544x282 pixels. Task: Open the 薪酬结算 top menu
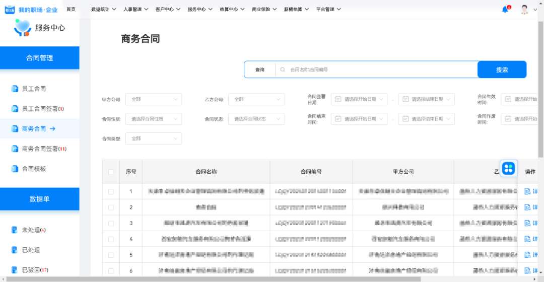coord(296,10)
